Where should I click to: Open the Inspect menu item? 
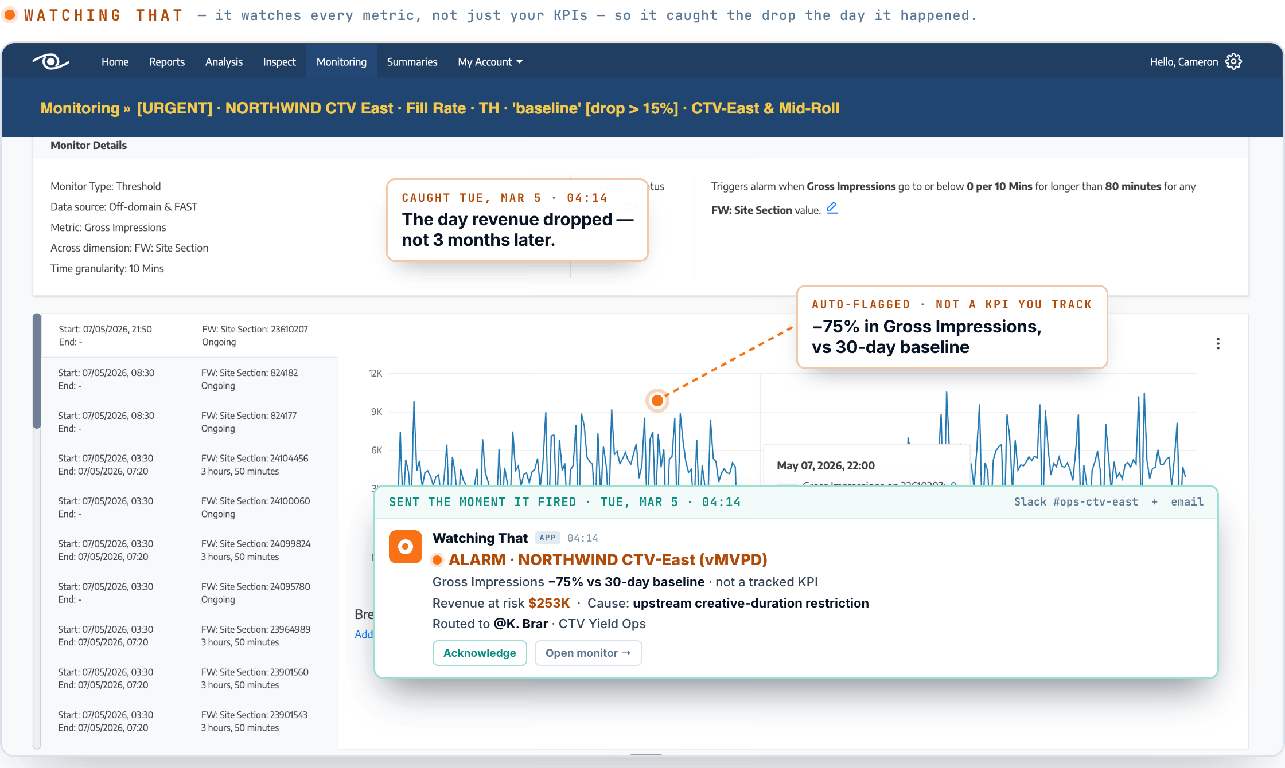point(279,62)
